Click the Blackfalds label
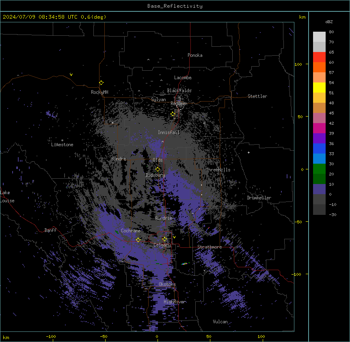 (x=179, y=91)
